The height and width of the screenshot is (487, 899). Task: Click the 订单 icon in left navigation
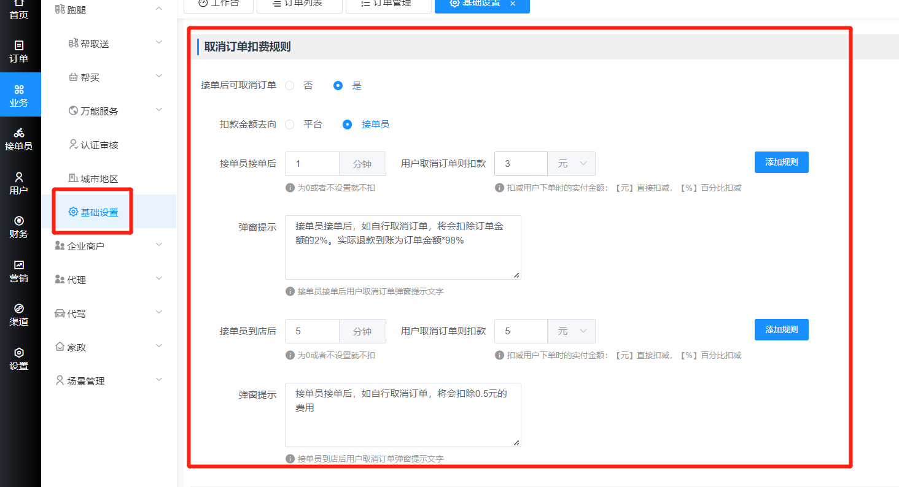(19, 45)
